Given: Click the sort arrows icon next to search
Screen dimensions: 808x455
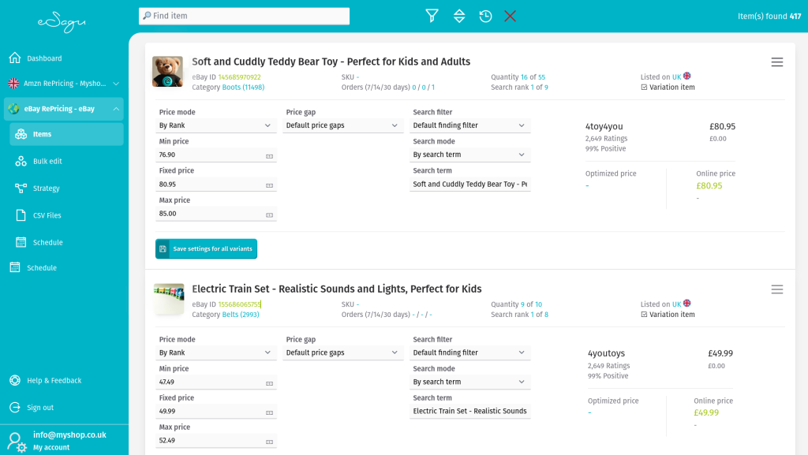Looking at the screenshot, I should tap(459, 16).
